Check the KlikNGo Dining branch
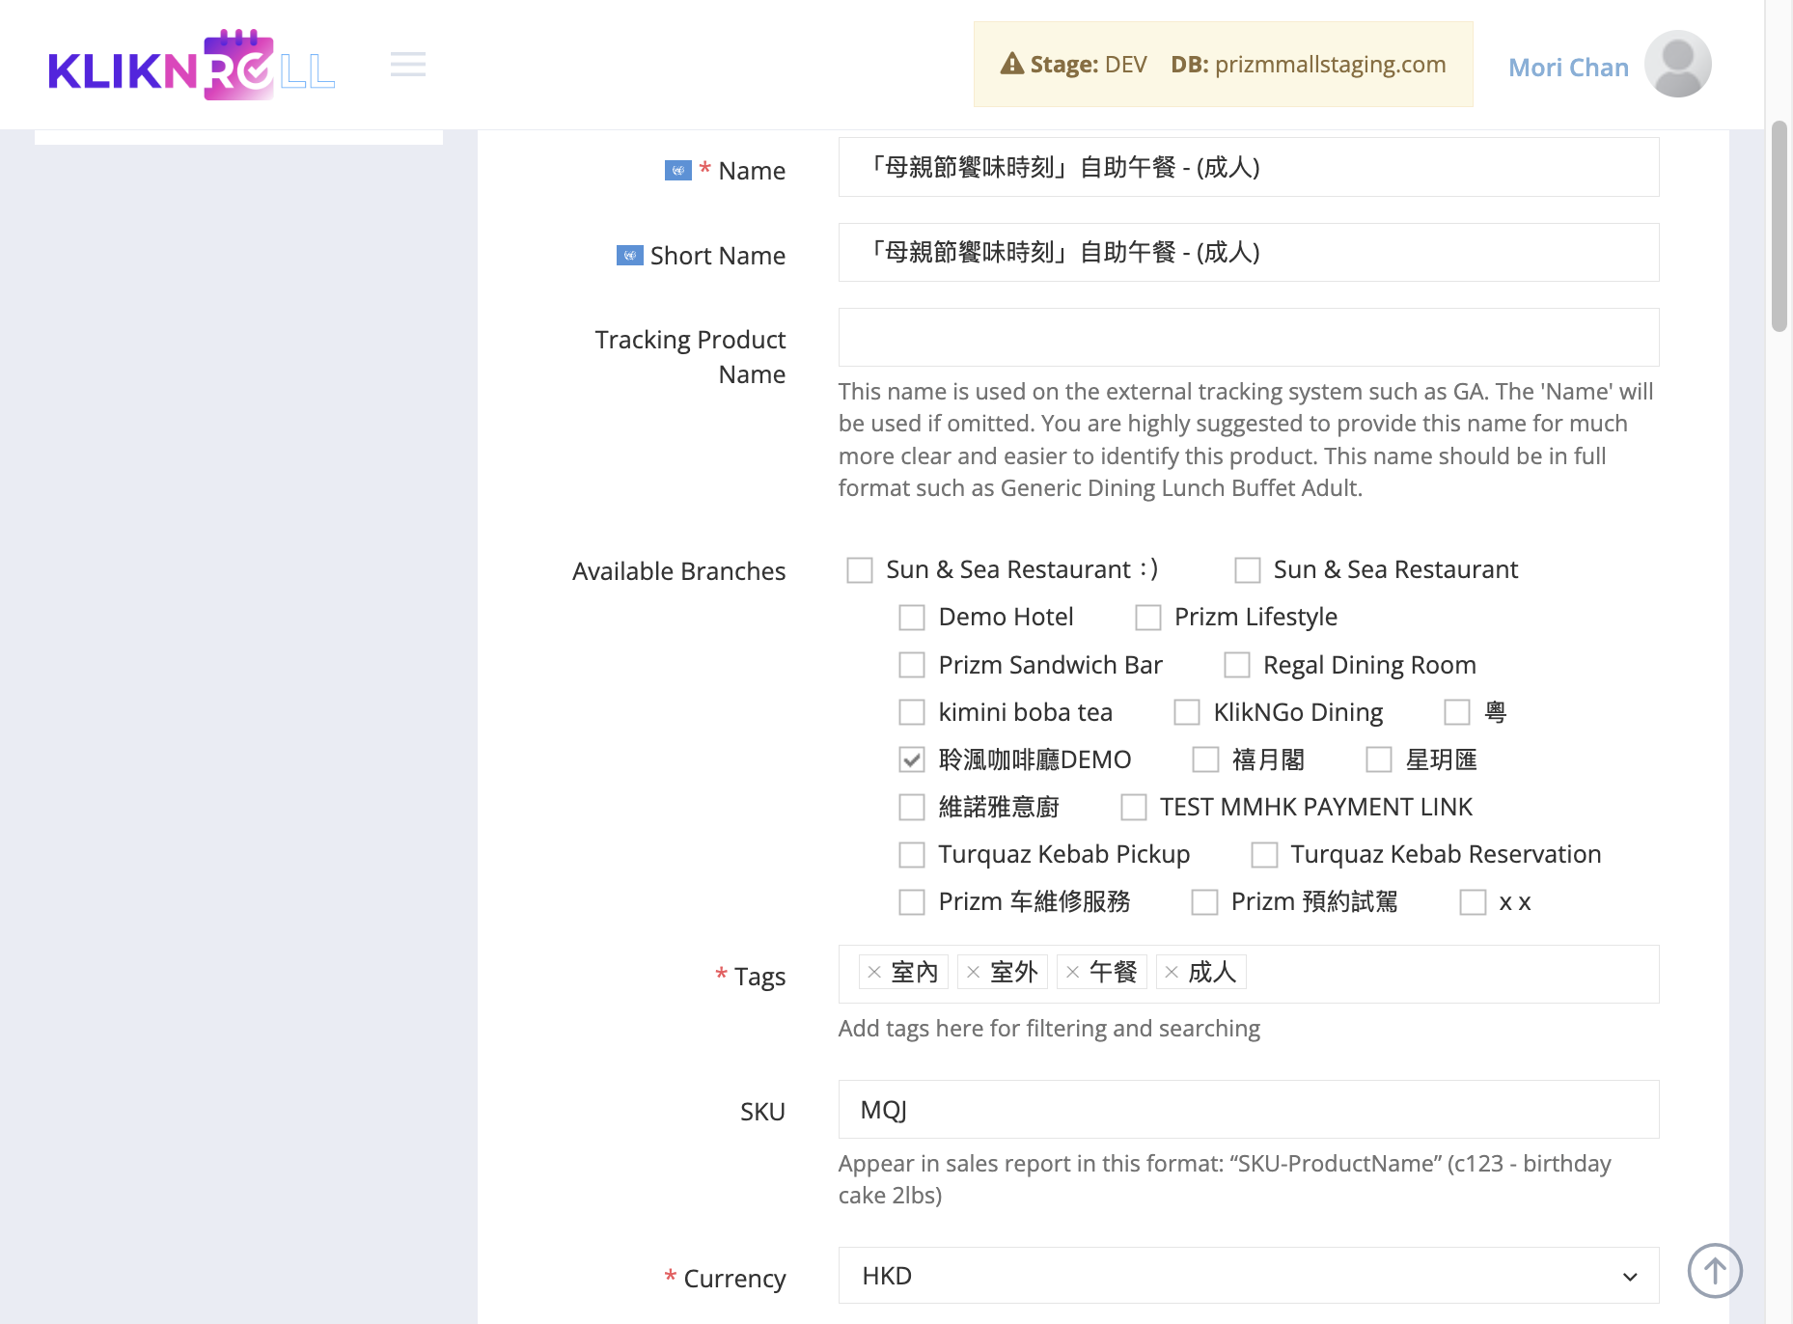The image size is (1793, 1324). 1187,712
